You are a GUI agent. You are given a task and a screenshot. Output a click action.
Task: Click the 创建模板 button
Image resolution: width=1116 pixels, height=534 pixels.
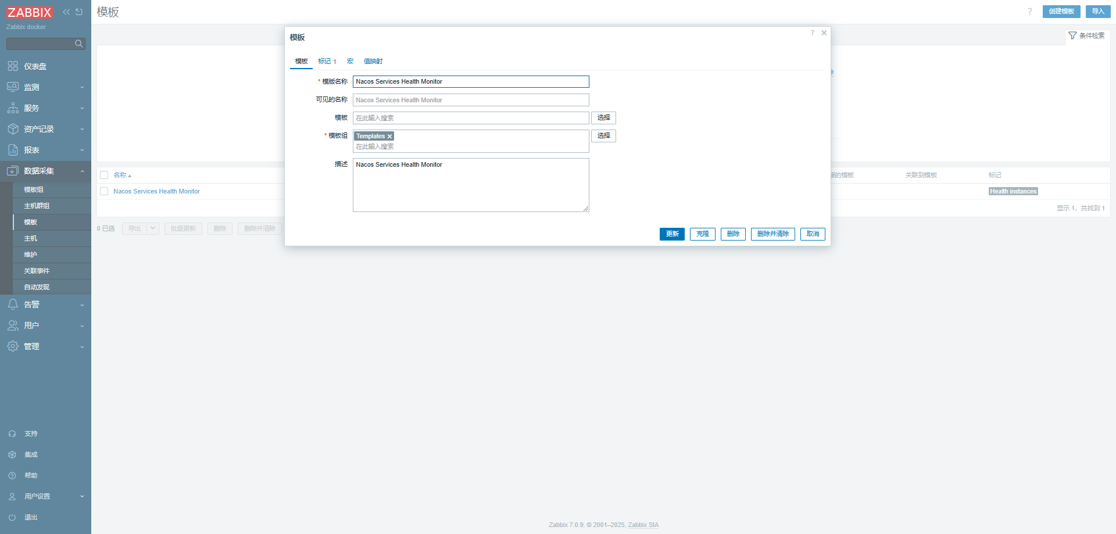coord(1061,12)
